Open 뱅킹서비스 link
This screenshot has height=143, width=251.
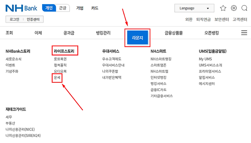pos(159,84)
